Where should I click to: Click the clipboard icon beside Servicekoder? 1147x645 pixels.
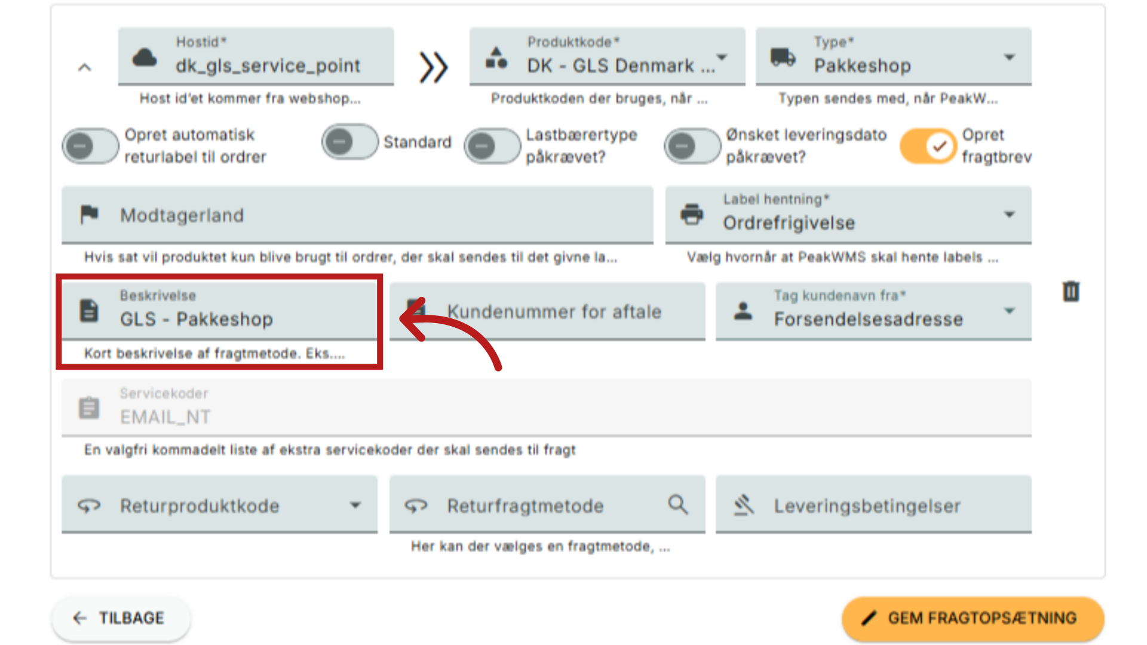tap(90, 408)
